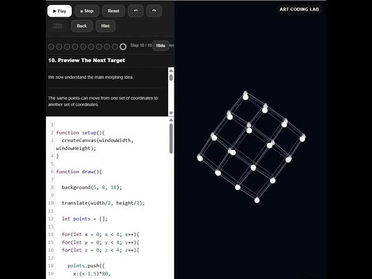Click the 'Step 10 / 10' progress text
The width and height of the screenshot is (372, 279).
pyautogui.click(x=141, y=45)
